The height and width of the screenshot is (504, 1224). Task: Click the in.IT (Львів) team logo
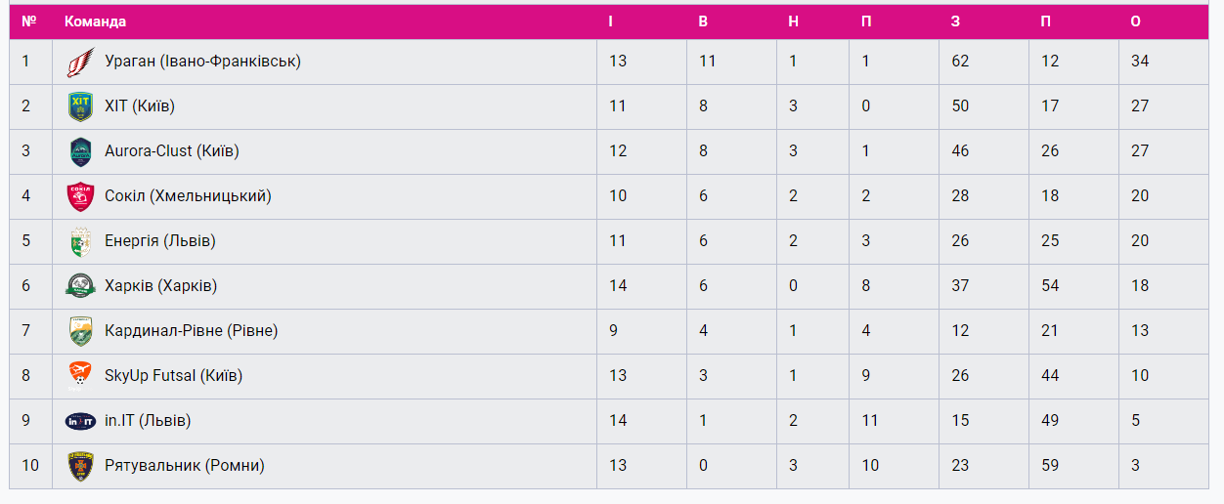(x=80, y=421)
